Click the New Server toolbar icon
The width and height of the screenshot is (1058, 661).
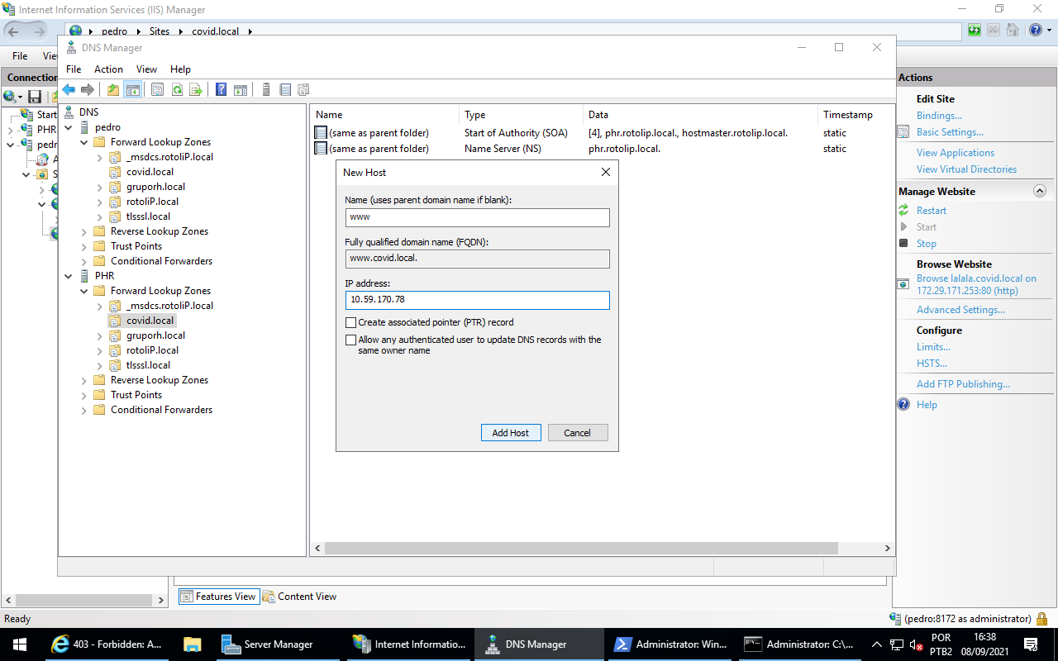point(266,90)
